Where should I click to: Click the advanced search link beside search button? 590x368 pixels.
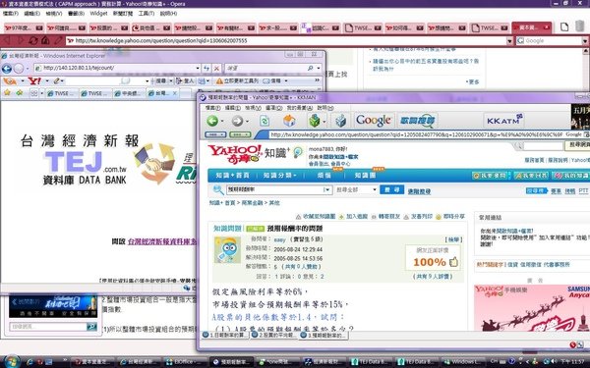coord(419,191)
